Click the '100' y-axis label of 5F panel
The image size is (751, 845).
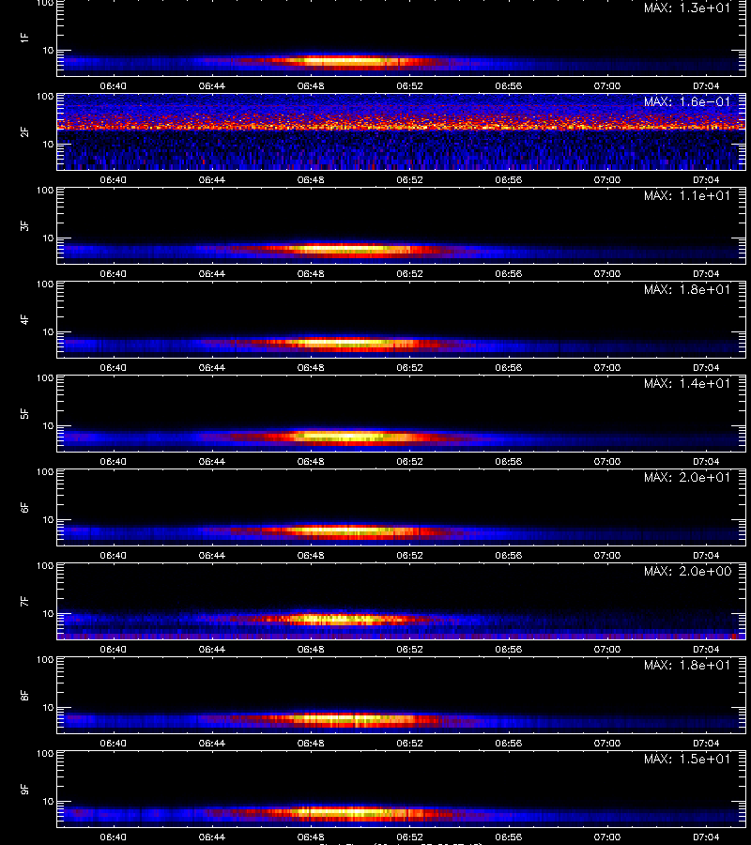(x=45, y=378)
